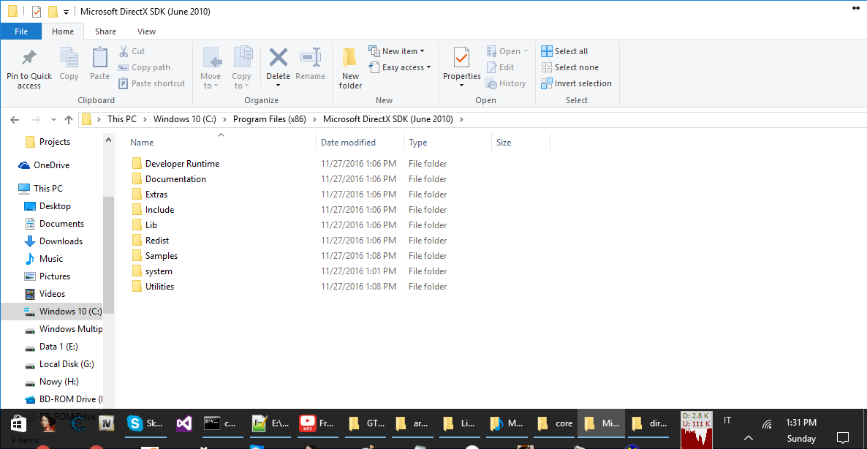Switch to the Share ribbon tab

[105, 31]
